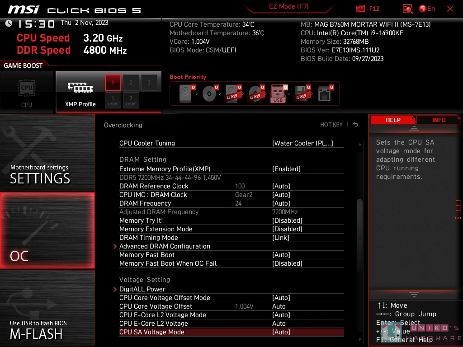The image size is (463, 347).
Task: Click the clock icon beside the time
Action: (9, 23)
